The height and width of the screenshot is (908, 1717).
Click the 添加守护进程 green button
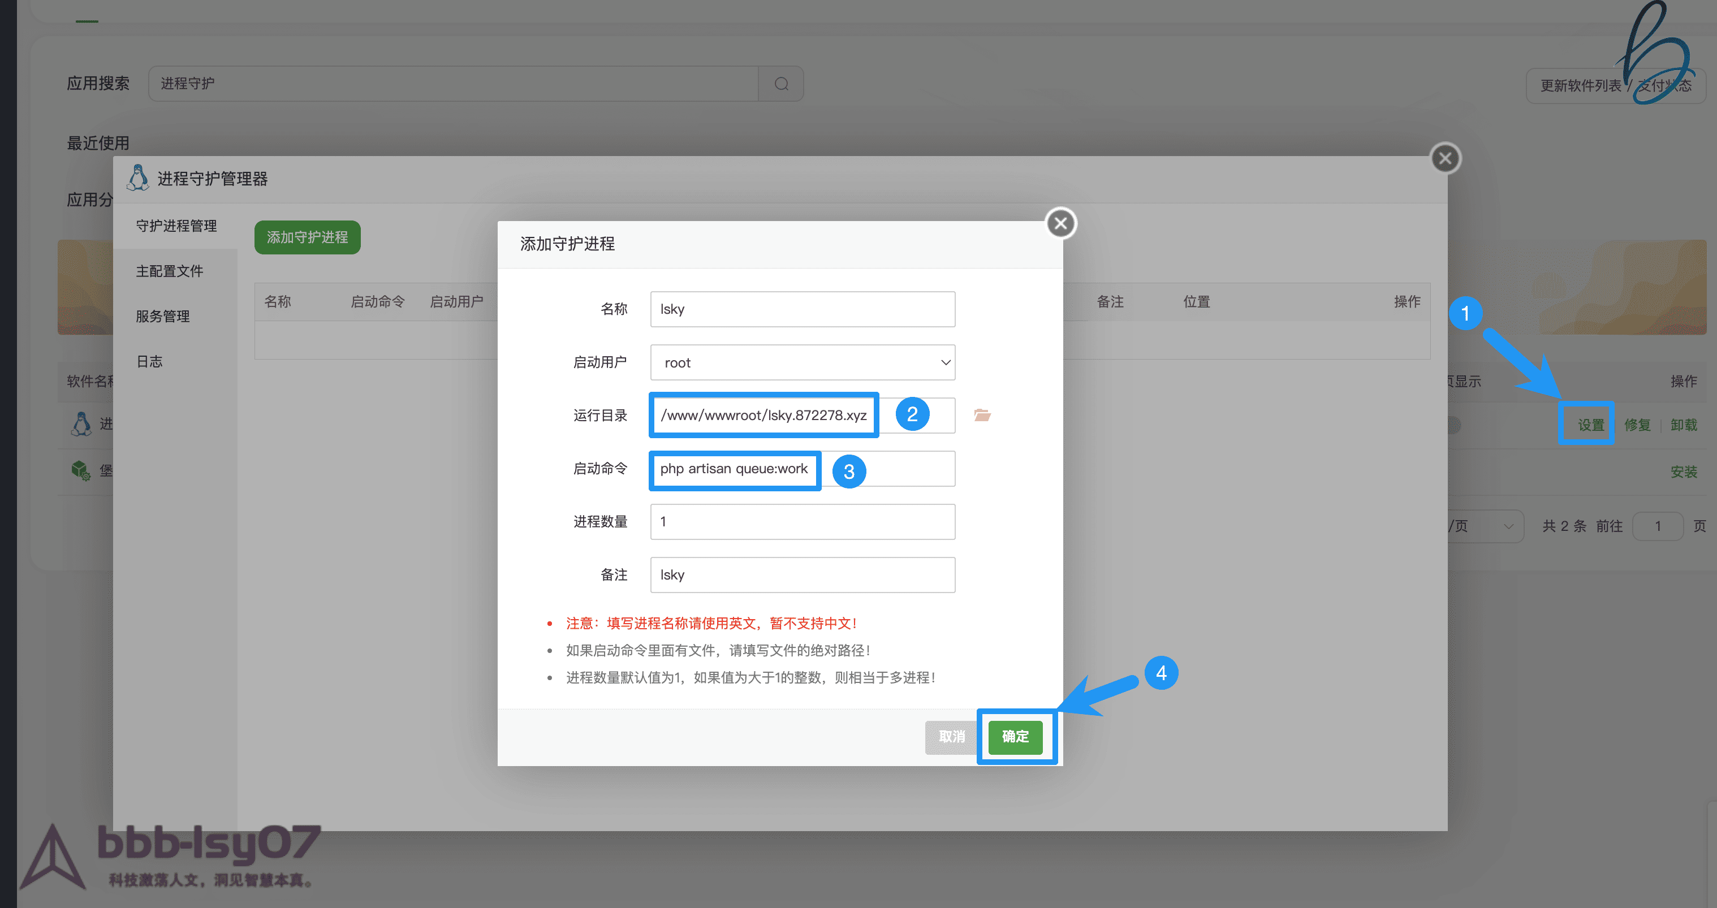pos(307,236)
